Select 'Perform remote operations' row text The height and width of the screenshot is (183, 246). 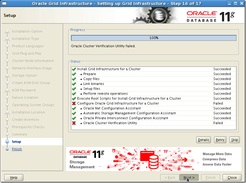(105, 93)
